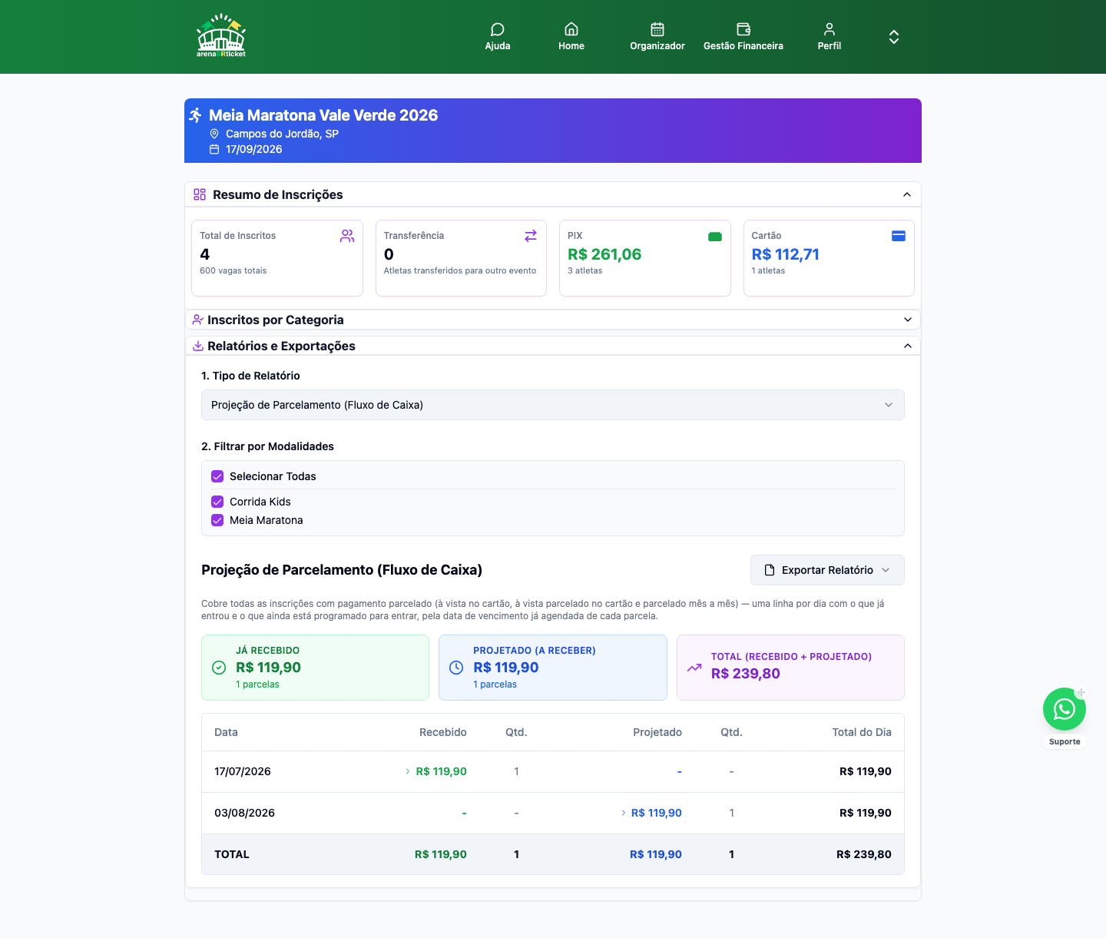Screen dimensions: 1106x938
Task: Toggle Selecionar Todas checkbox
Action: [x=217, y=476]
